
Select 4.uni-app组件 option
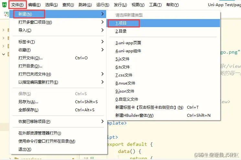(163, 51)
